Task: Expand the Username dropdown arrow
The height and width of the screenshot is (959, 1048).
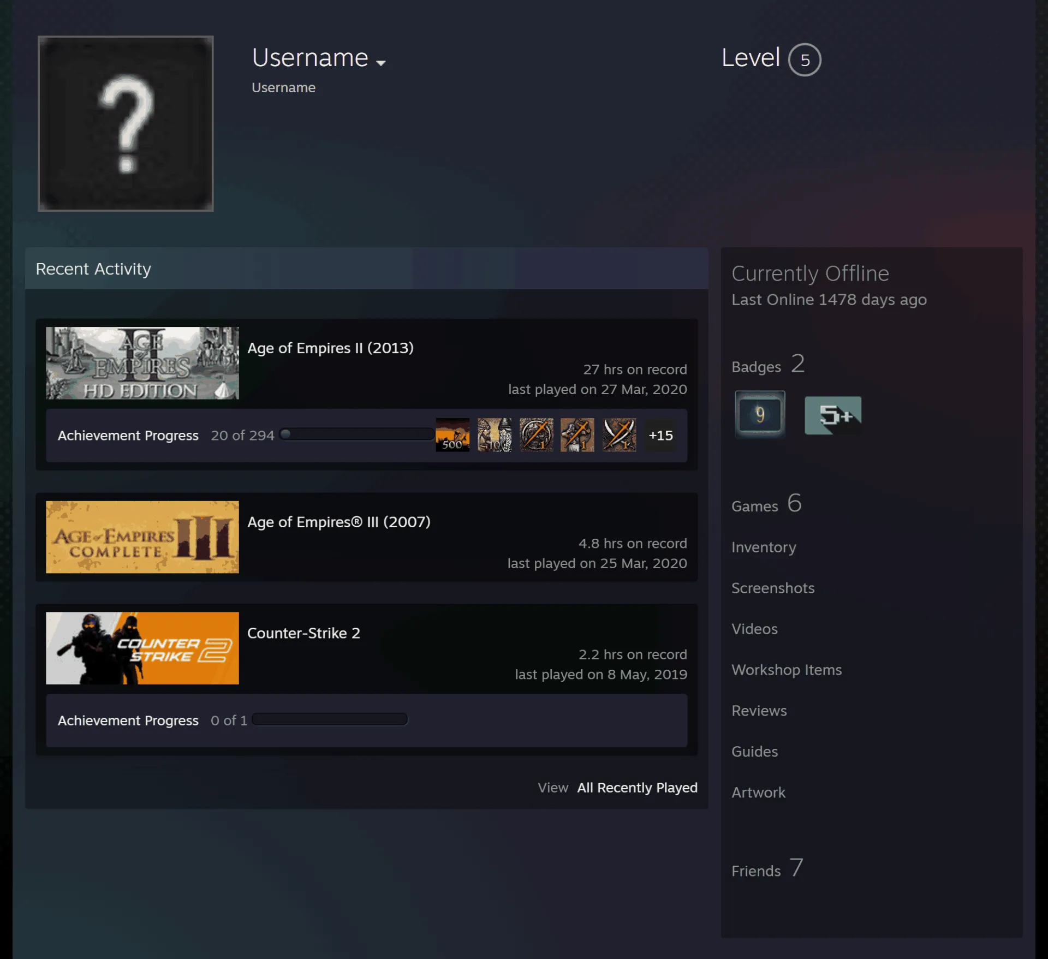Action: tap(381, 63)
